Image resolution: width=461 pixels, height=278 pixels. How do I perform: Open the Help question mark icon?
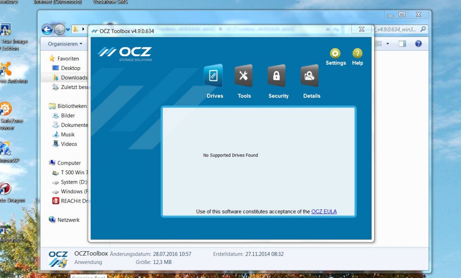pos(357,54)
